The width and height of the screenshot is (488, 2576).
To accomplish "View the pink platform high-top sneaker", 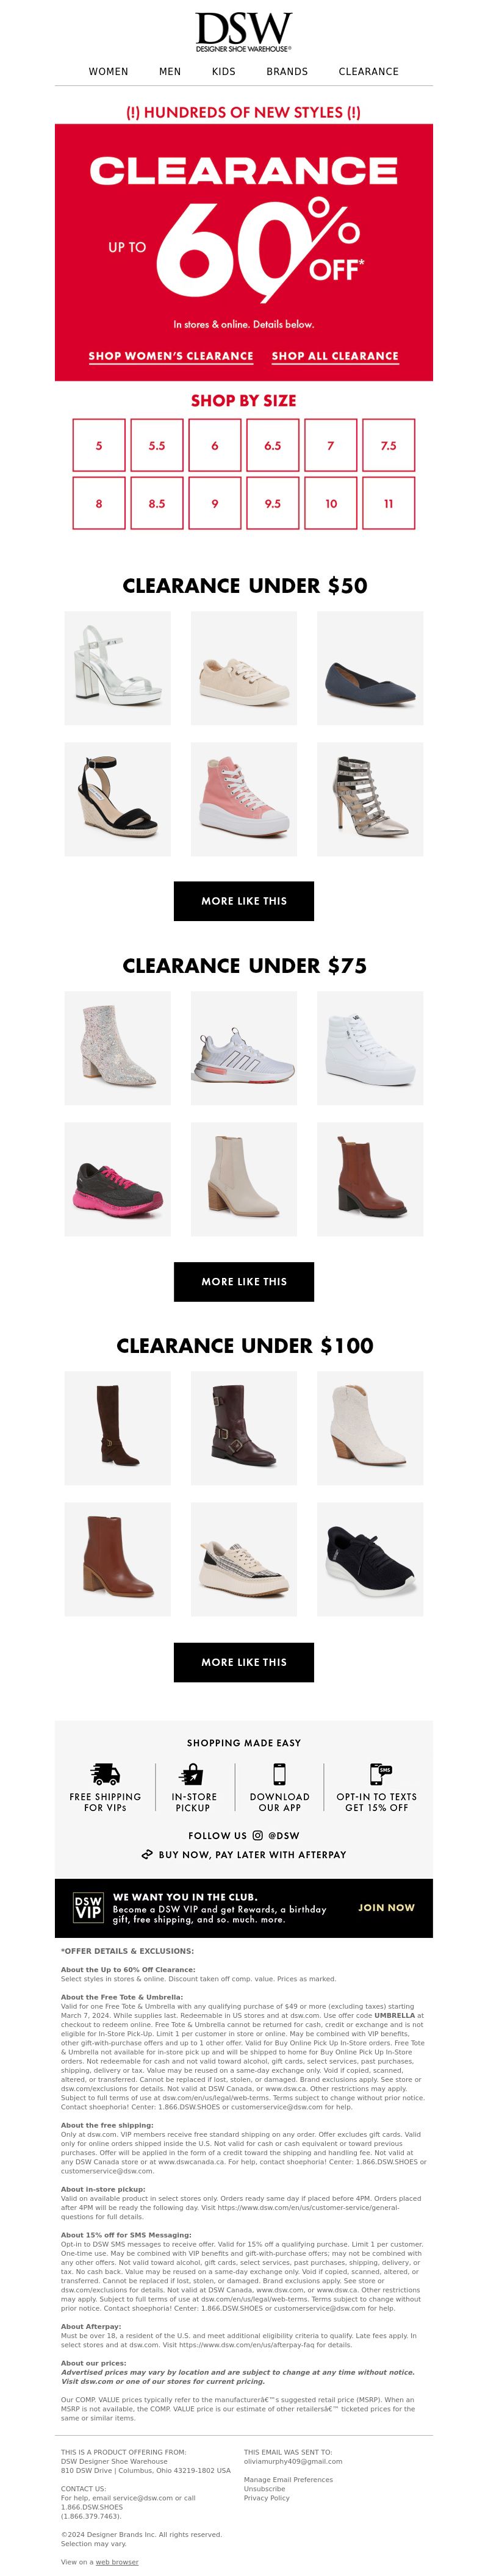I will [244, 799].
